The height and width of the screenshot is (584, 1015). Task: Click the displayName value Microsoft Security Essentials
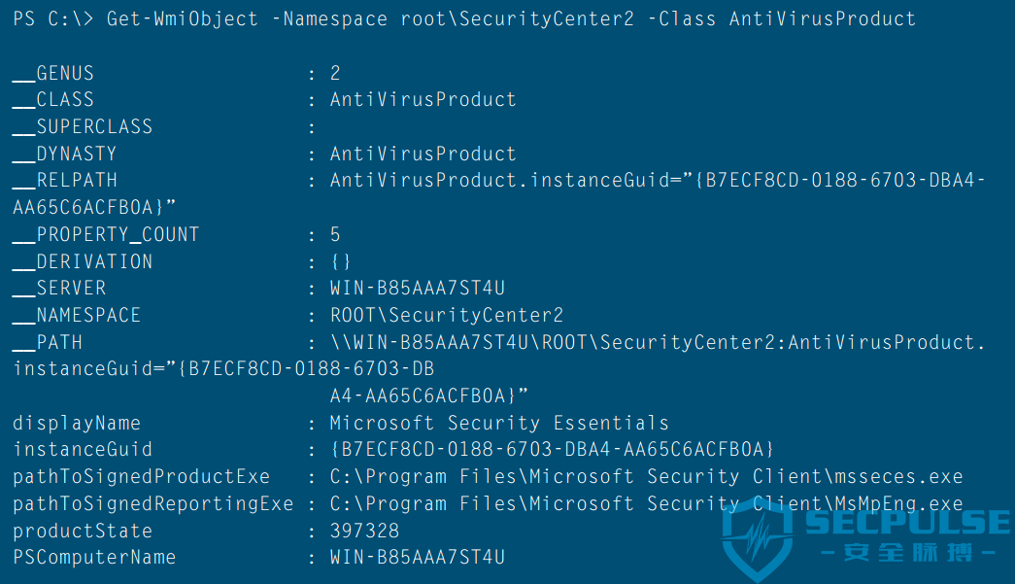click(x=499, y=423)
